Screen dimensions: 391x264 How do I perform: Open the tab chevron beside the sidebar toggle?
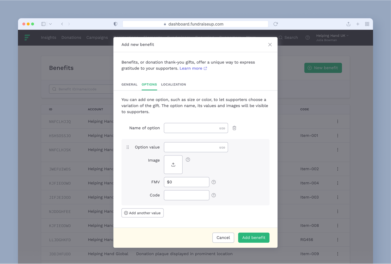[50, 24]
